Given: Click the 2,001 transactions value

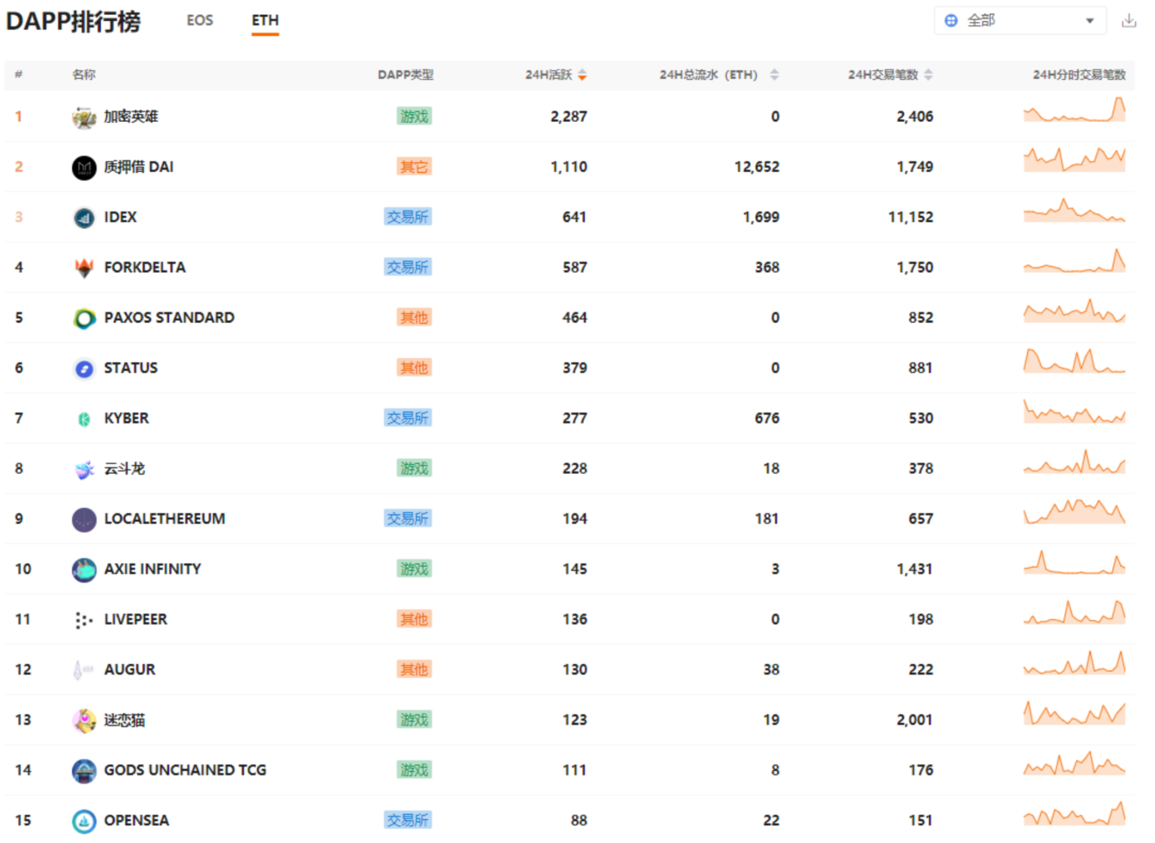Looking at the screenshot, I should coord(915,720).
